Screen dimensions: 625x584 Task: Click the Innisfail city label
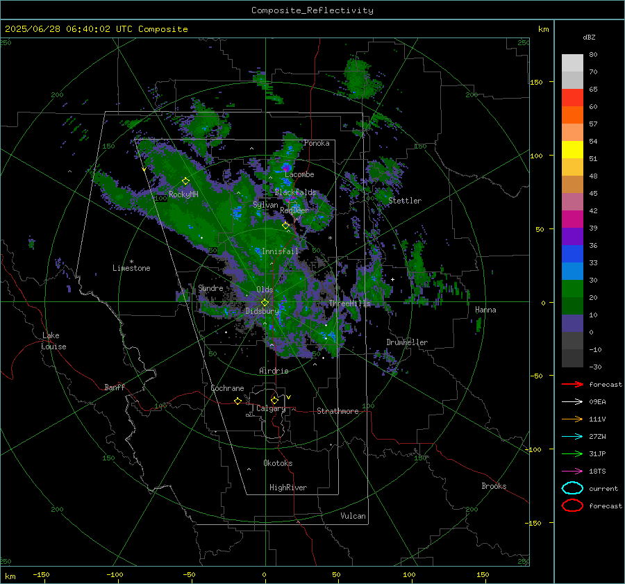click(280, 251)
